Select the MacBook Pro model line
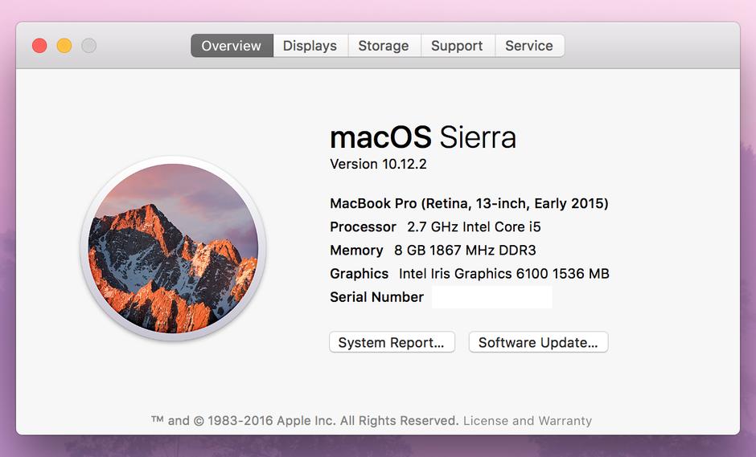This screenshot has width=756, height=457. (469, 203)
